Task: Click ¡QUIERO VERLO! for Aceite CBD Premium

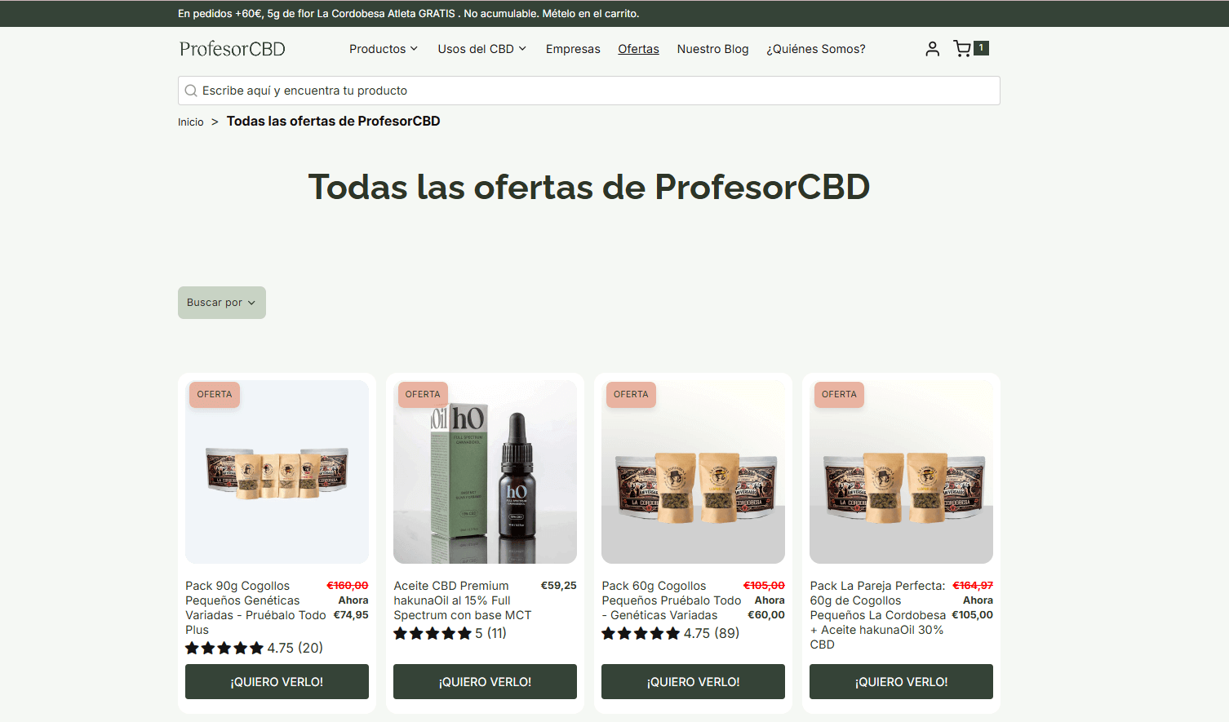Action: 485,682
